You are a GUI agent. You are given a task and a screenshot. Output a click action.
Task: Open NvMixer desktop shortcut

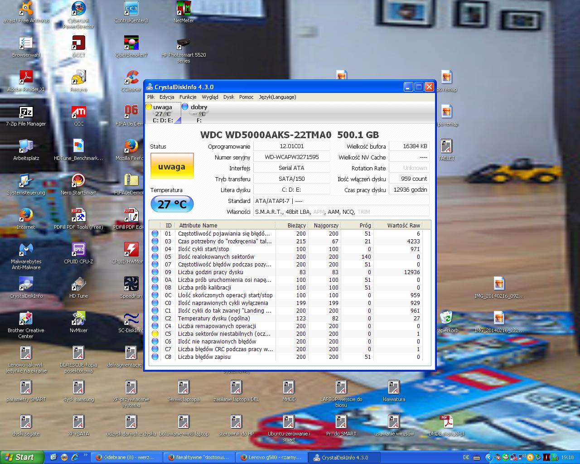coord(78,322)
